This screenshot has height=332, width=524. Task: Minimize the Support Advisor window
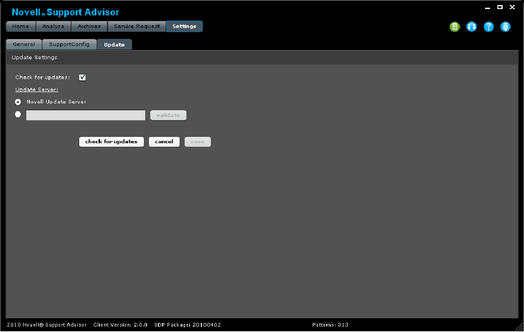coord(488,7)
